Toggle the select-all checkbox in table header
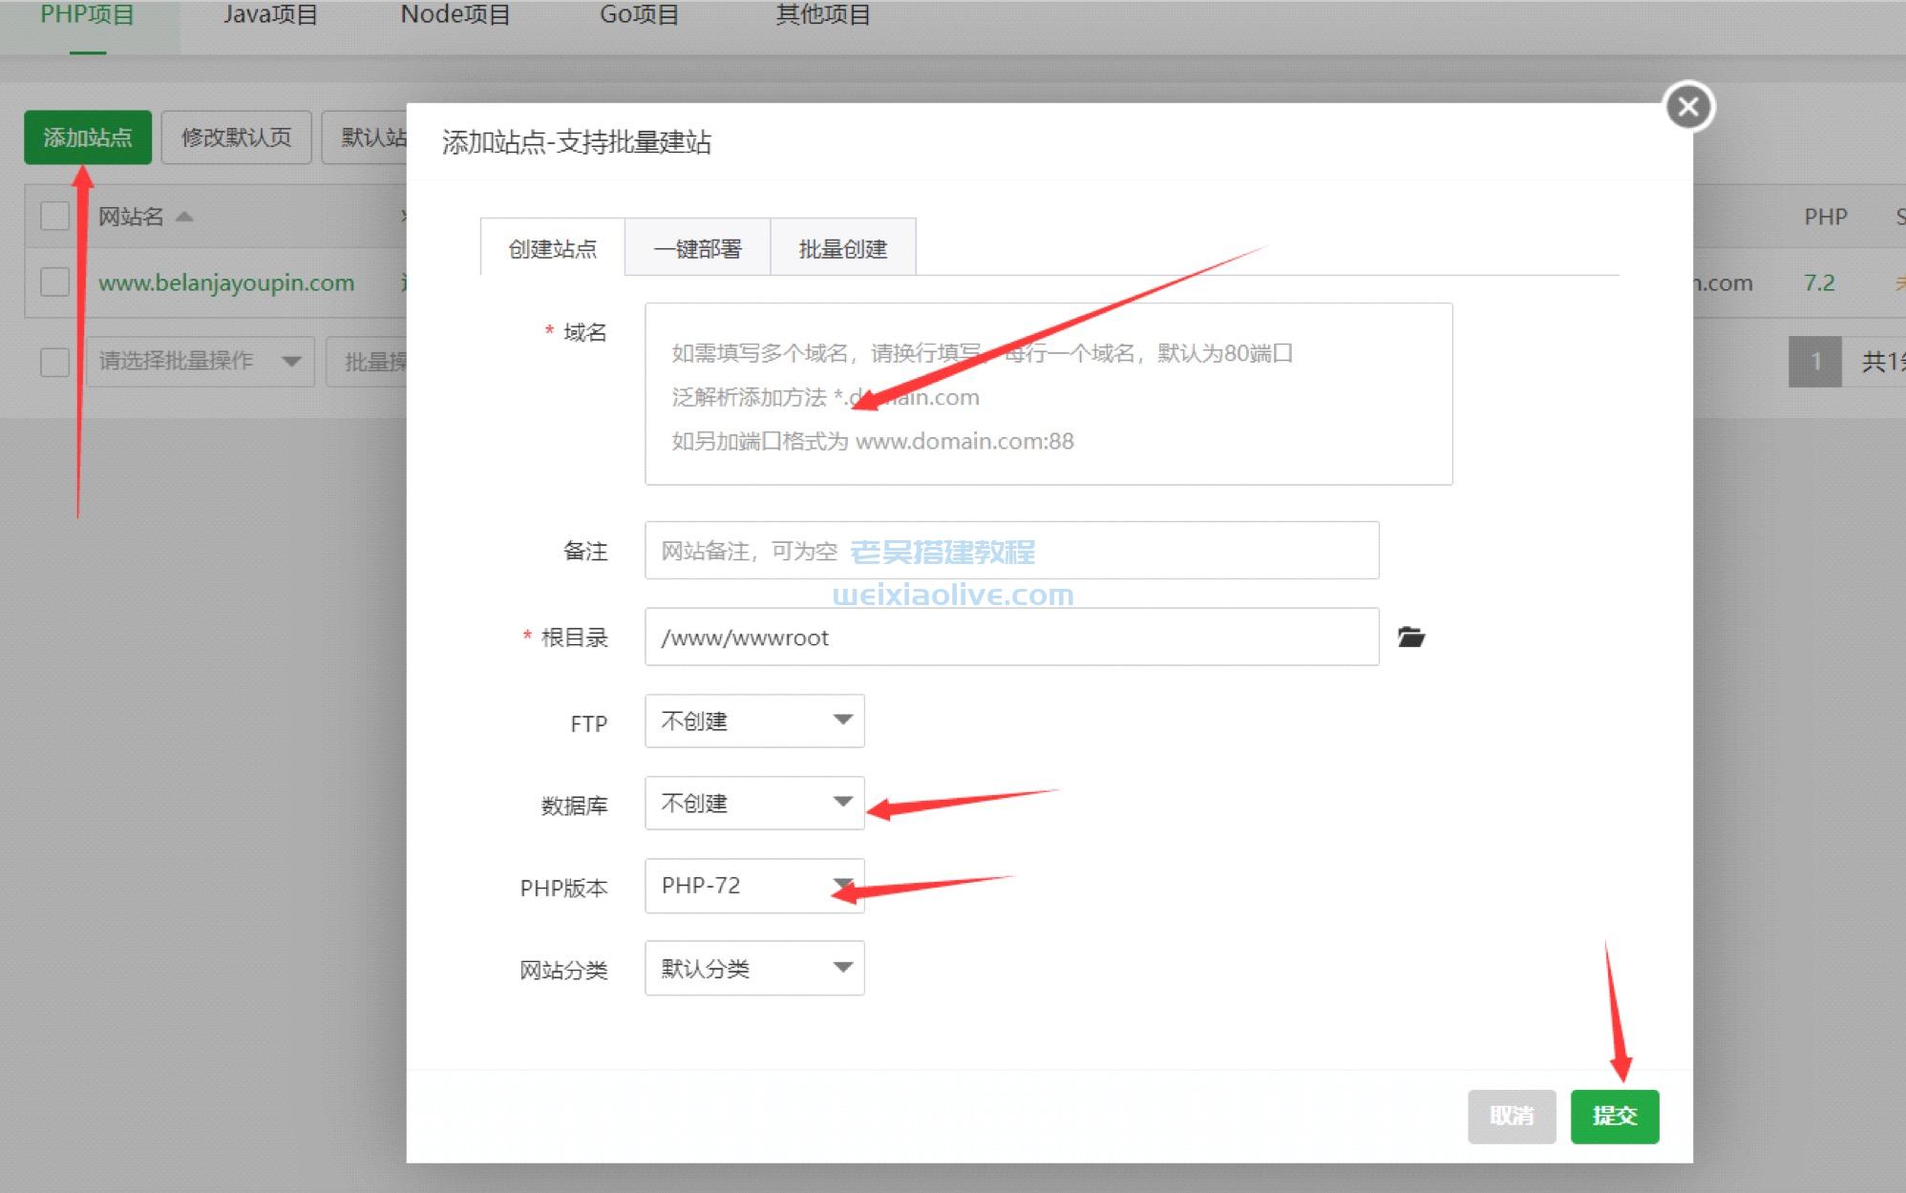This screenshot has height=1193, width=1906. point(54,217)
